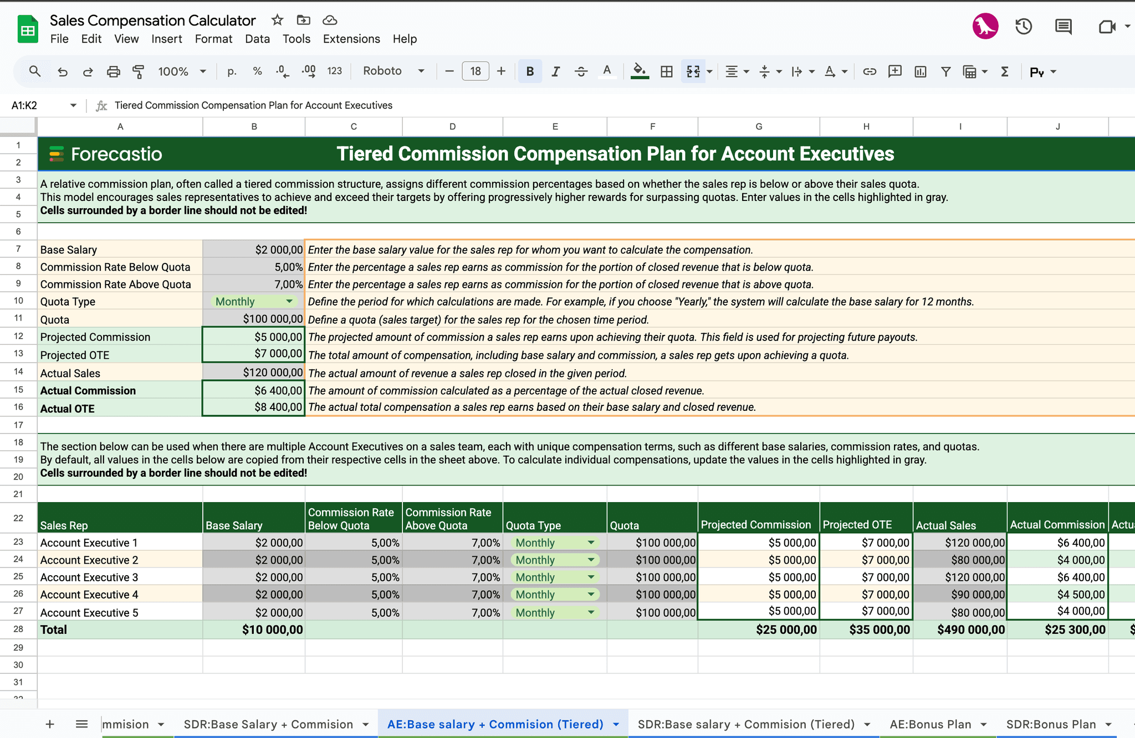Screen dimensions: 1135x738
Task: Open the Sum functions icon
Action: pyautogui.click(x=1004, y=71)
